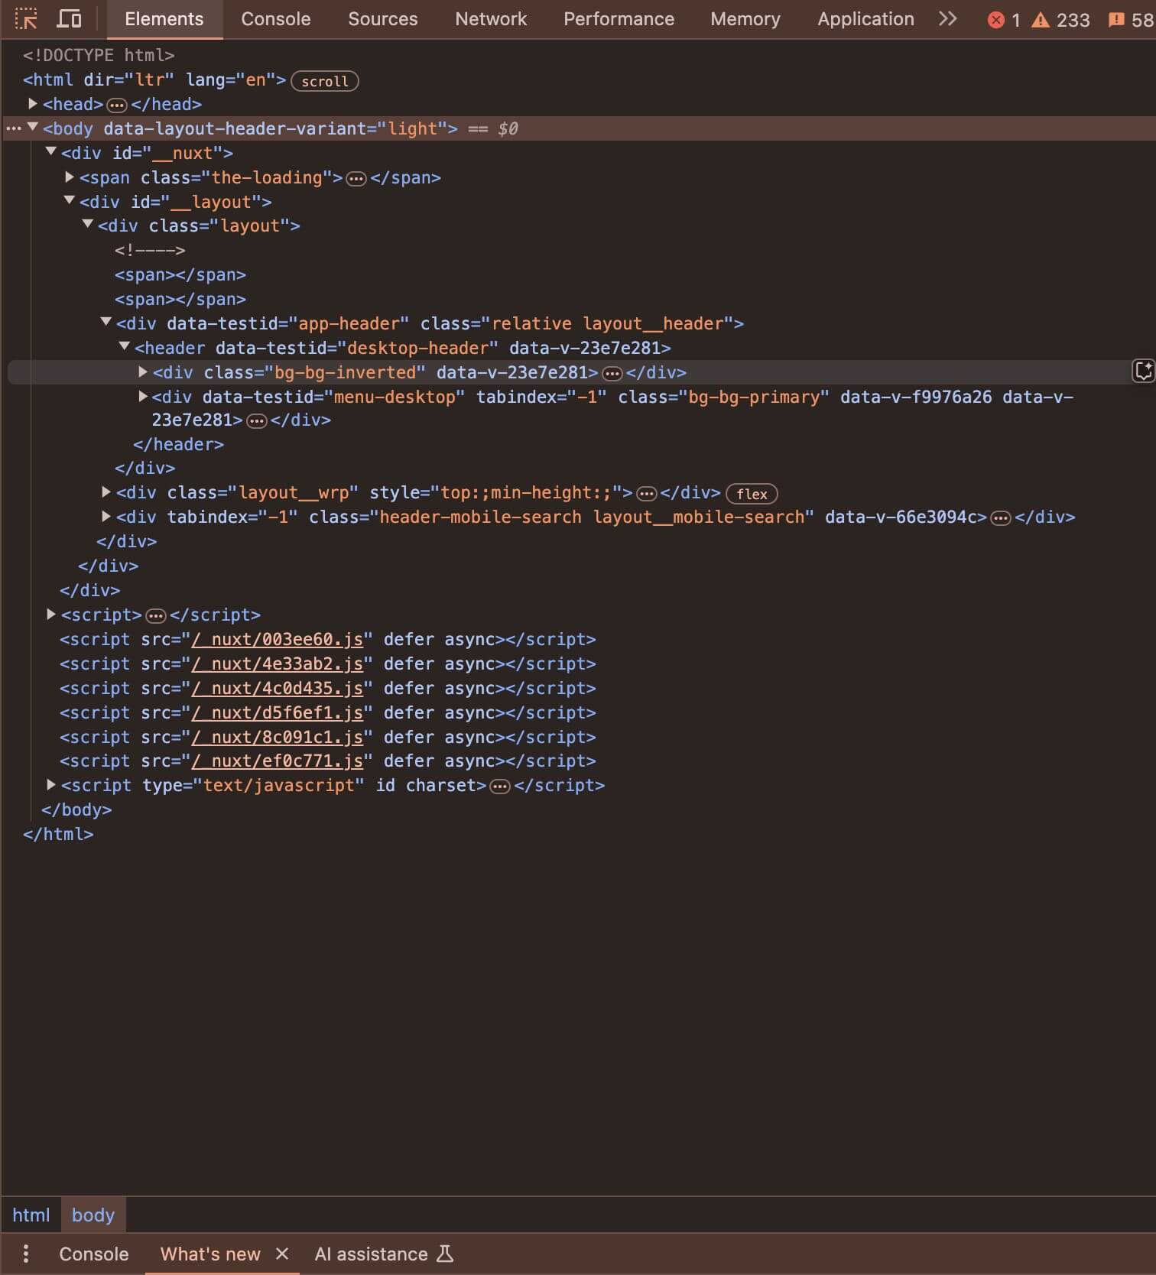Select body in the breadcrumb bar

(x=93, y=1215)
